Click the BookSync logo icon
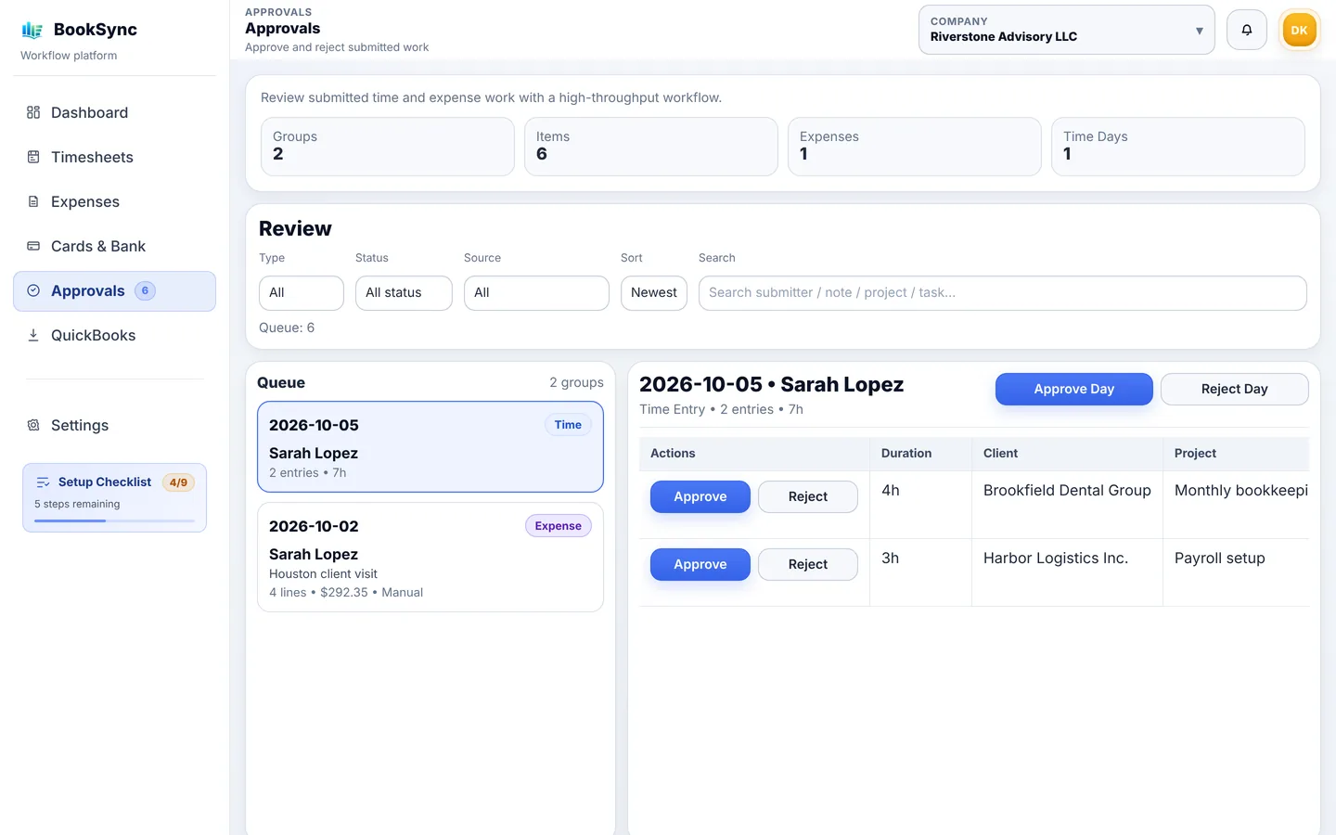Image resolution: width=1336 pixels, height=835 pixels. tap(32, 30)
